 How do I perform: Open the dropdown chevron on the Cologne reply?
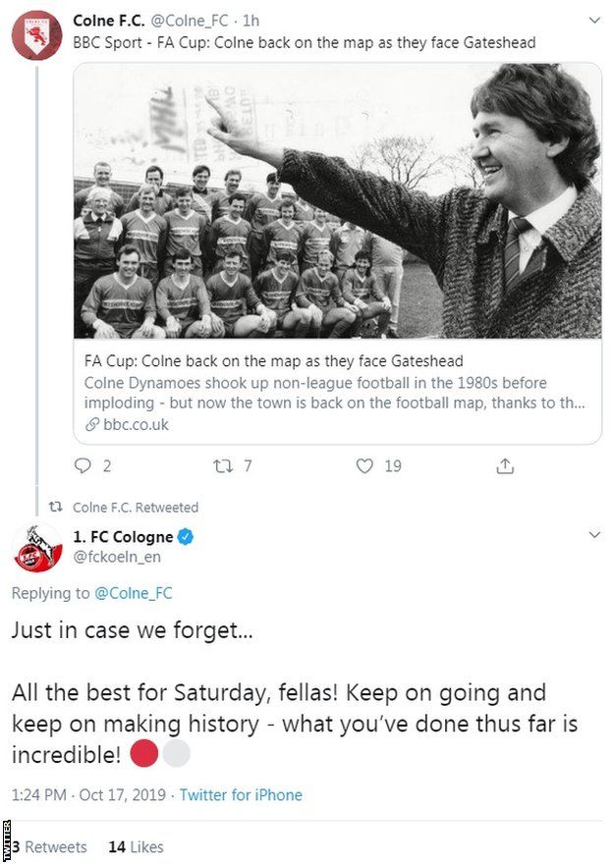coord(593,535)
